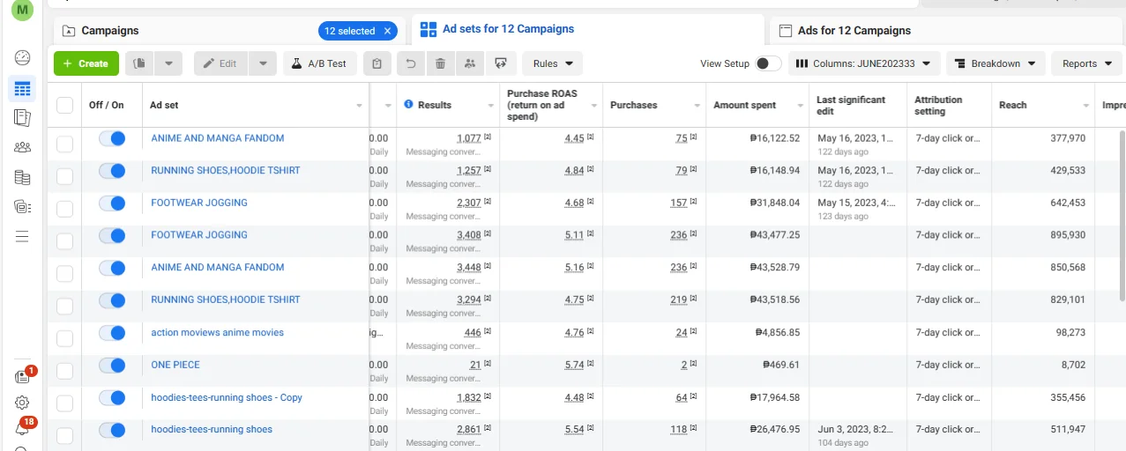Tick checkbox for action moviews anime movies
The height and width of the screenshot is (451, 1126).
[64, 338]
